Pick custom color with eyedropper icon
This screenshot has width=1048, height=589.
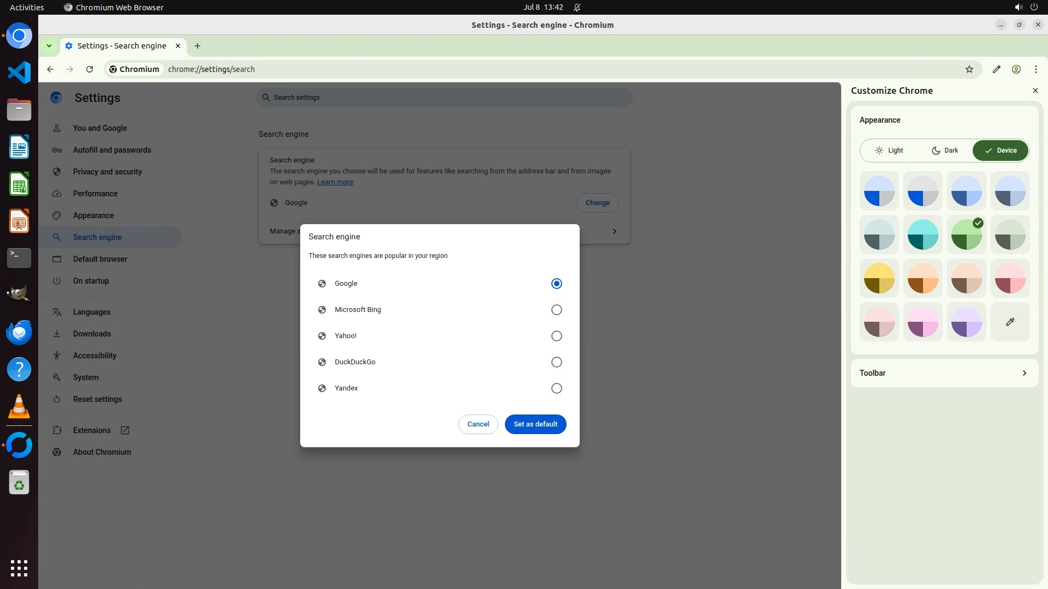click(1010, 322)
